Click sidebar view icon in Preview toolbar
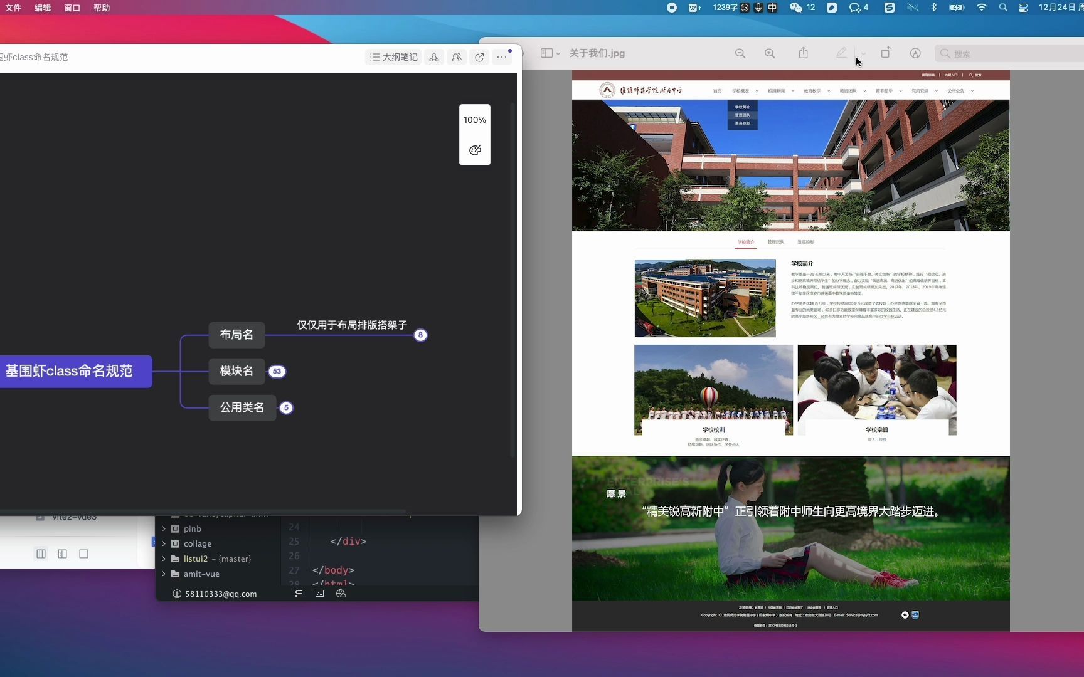This screenshot has width=1084, height=677. 546,53
